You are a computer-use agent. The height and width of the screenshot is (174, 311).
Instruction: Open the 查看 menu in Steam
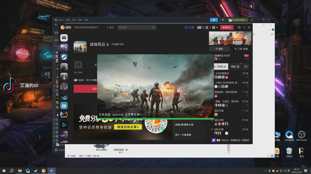pyautogui.click(x=68, y=20)
